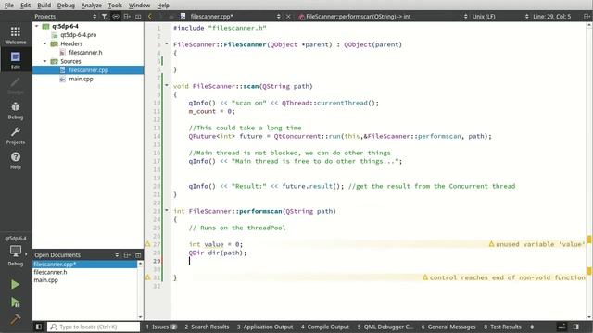Split the Projects side panel
The height and width of the screenshot is (333, 593).
tap(127, 17)
